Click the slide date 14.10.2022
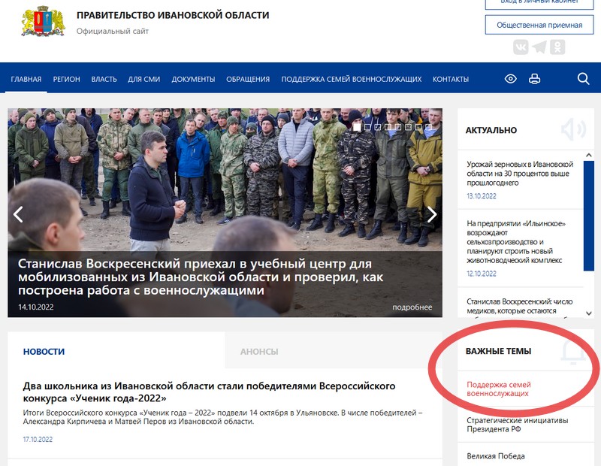 point(35,307)
